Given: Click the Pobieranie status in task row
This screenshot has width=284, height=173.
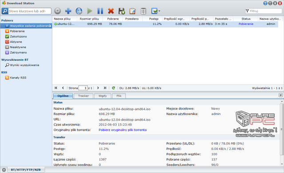Looking at the screenshot, I should click(246, 24).
